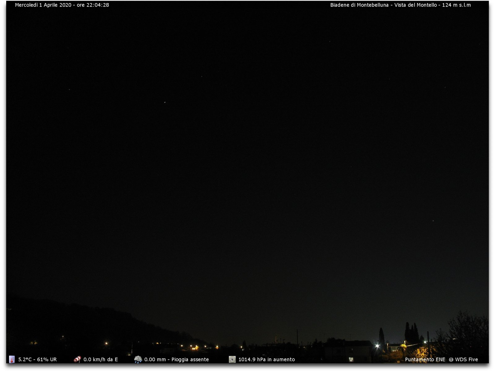Click the dark hill silhouette on the left

click(77, 322)
